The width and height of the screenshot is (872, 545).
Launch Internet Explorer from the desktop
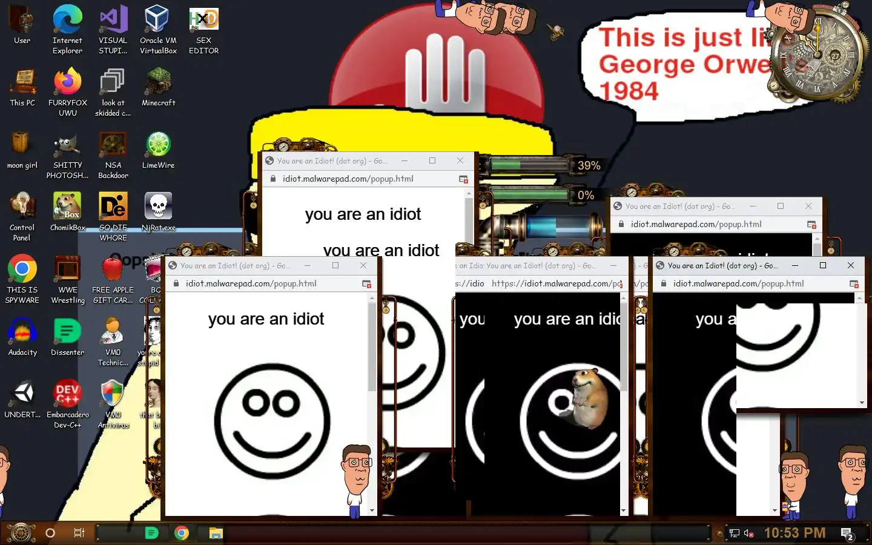[x=67, y=30]
